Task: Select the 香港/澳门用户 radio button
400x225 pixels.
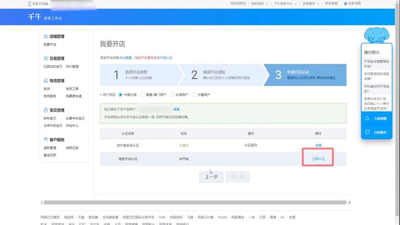Action: (x=142, y=94)
